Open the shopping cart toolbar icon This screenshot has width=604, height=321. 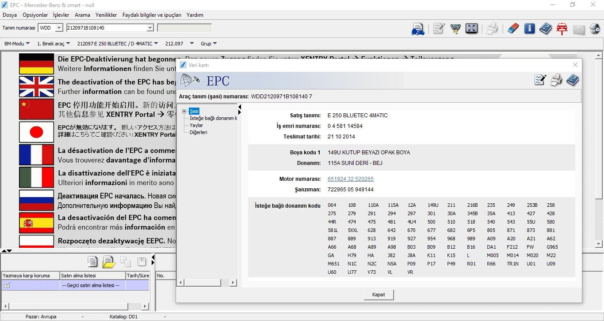coord(455,29)
